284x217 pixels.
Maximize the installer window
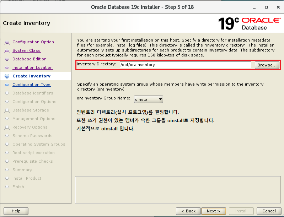coord(266,7)
